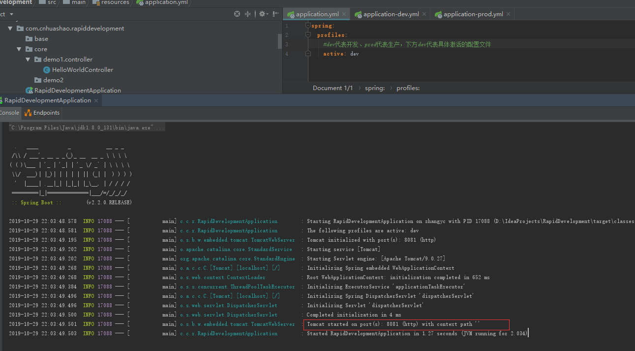
Task: Click the main breadcrumb in navigation bar
Action: click(x=80, y=2)
